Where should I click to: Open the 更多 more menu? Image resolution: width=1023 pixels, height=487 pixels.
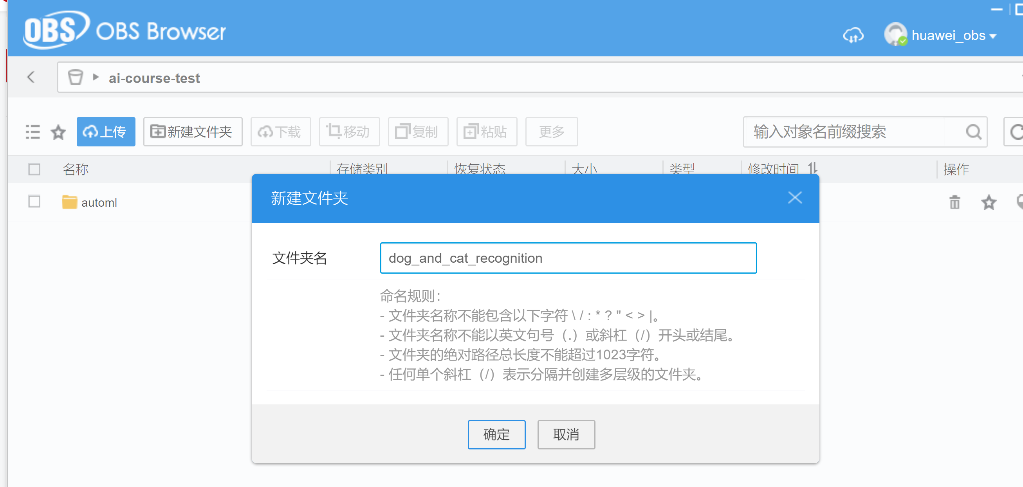click(x=551, y=132)
